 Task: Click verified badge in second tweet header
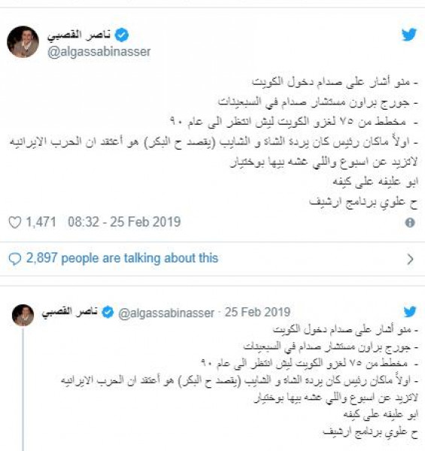[x=108, y=313]
